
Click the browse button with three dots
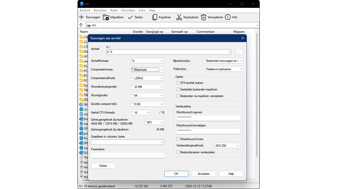coord(240,52)
